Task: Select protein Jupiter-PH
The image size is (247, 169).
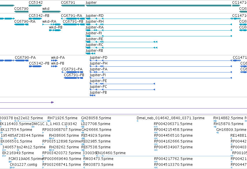Action: coord(161,66)
